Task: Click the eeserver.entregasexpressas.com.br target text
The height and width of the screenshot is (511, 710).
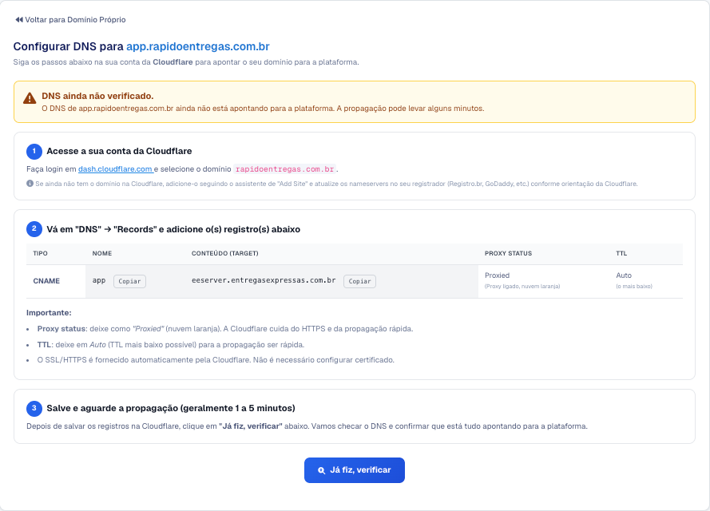Action: click(264, 280)
